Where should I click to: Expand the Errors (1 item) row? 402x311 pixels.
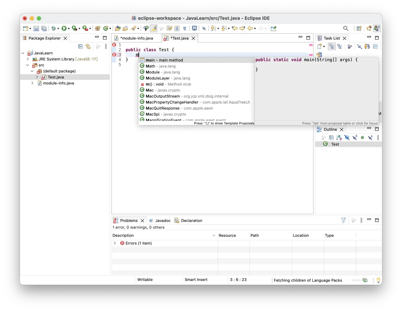pyautogui.click(x=115, y=243)
